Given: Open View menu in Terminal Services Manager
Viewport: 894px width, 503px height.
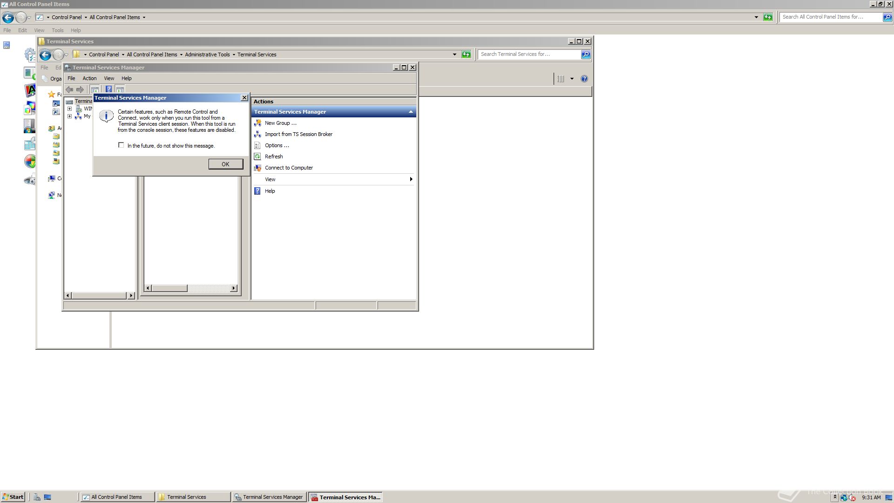Looking at the screenshot, I should tap(109, 78).
